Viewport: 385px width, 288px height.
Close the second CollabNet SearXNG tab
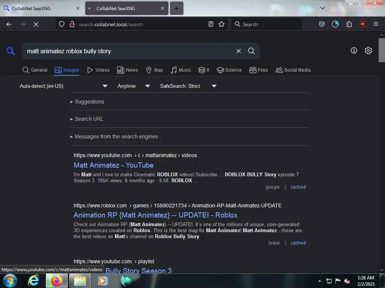pyautogui.click(x=162, y=8)
